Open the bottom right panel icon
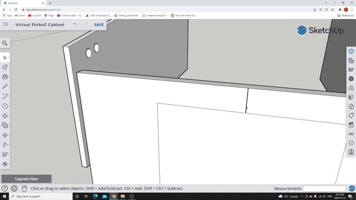Image resolution: width=356 pixels, height=200 pixels. click(351, 152)
